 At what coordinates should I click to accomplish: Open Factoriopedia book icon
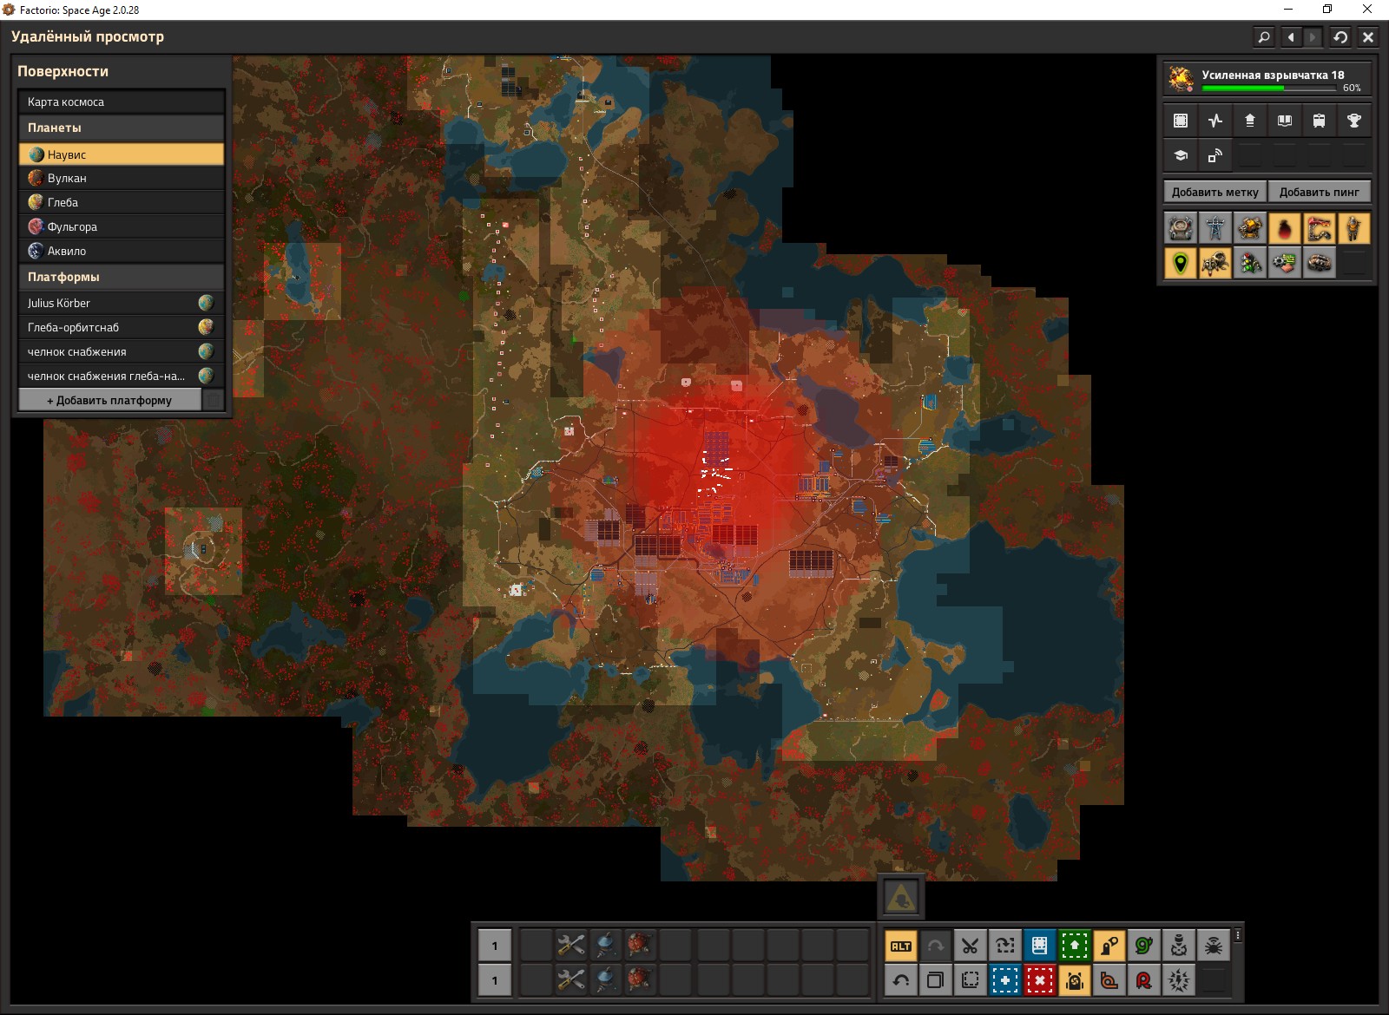point(1285,121)
